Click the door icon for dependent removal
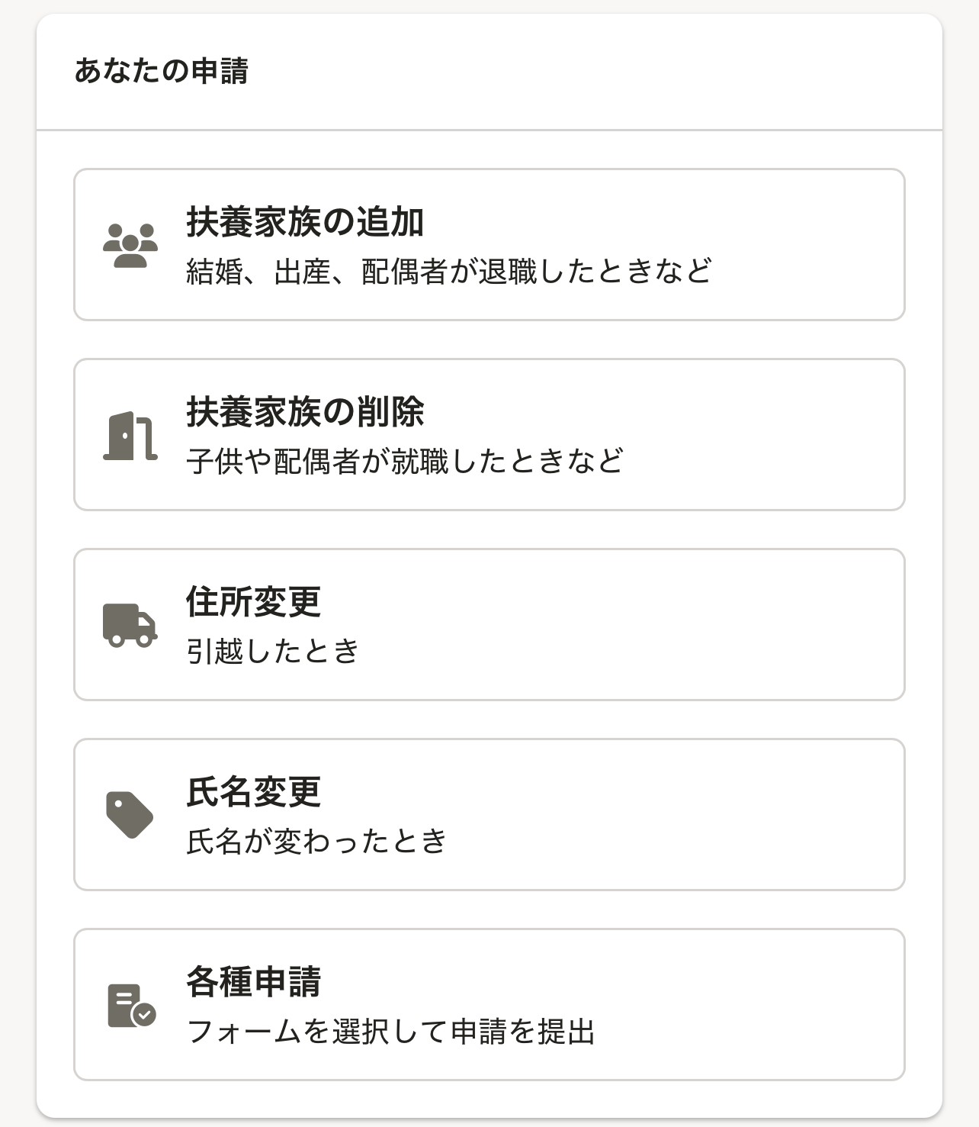The height and width of the screenshot is (1127, 979). [x=130, y=435]
